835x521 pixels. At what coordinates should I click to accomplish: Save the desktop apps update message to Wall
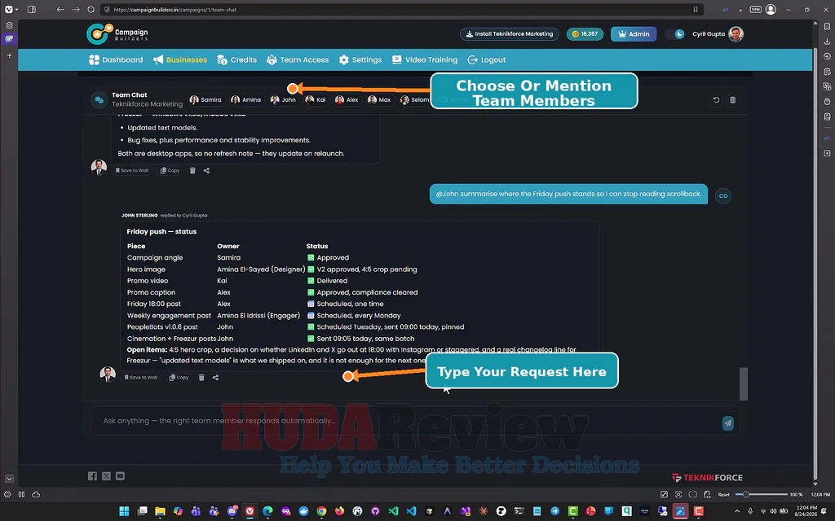click(132, 171)
